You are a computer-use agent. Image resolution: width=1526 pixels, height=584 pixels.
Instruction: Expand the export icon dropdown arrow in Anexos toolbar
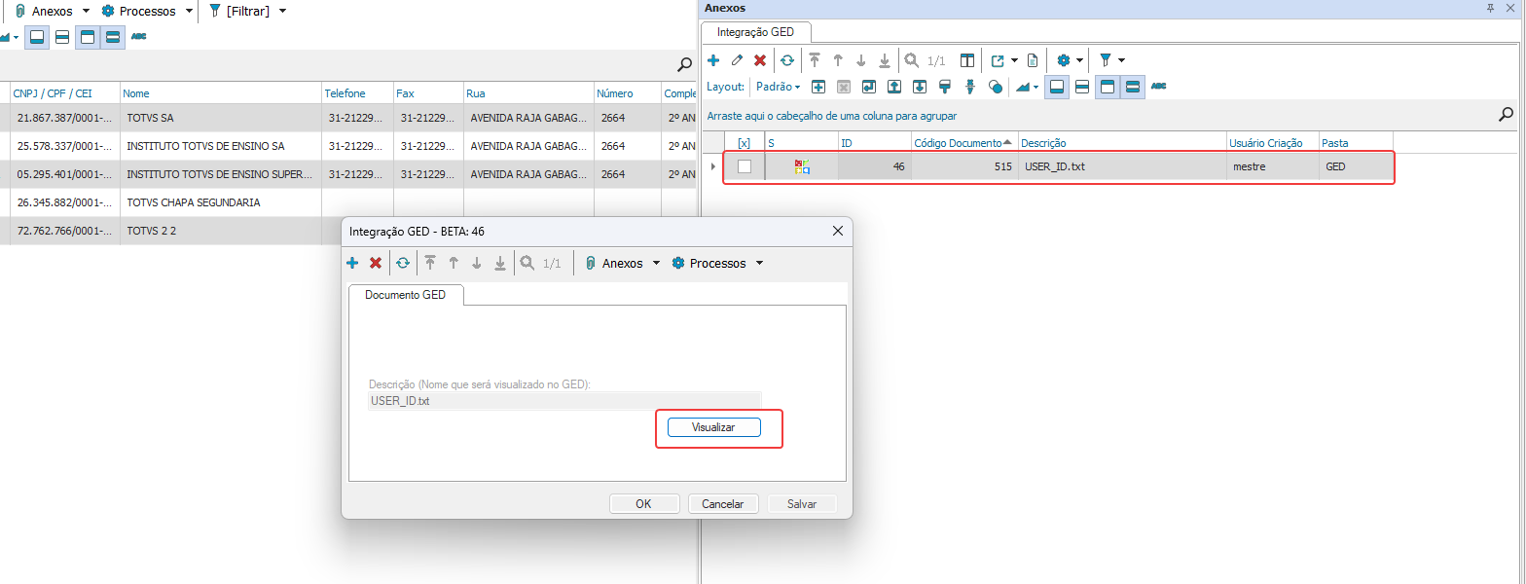(x=1015, y=60)
